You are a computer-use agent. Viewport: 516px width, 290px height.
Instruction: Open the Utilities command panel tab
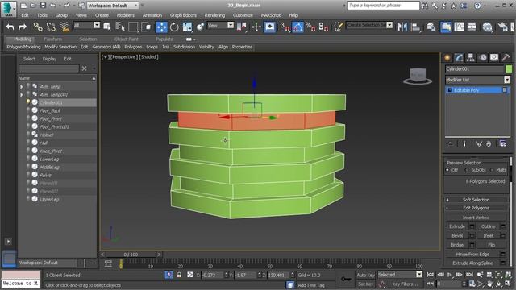(x=506, y=58)
